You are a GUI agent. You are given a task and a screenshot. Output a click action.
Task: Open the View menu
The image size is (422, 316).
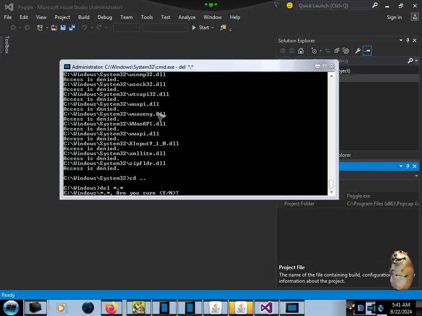click(x=41, y=17)
